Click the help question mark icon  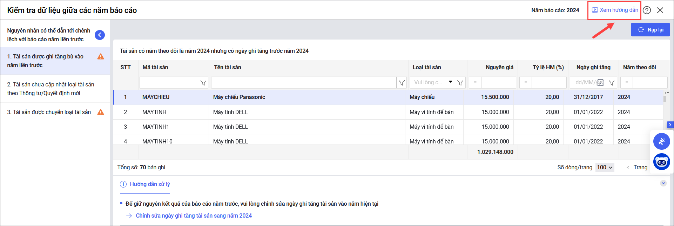tap(647, 10)
